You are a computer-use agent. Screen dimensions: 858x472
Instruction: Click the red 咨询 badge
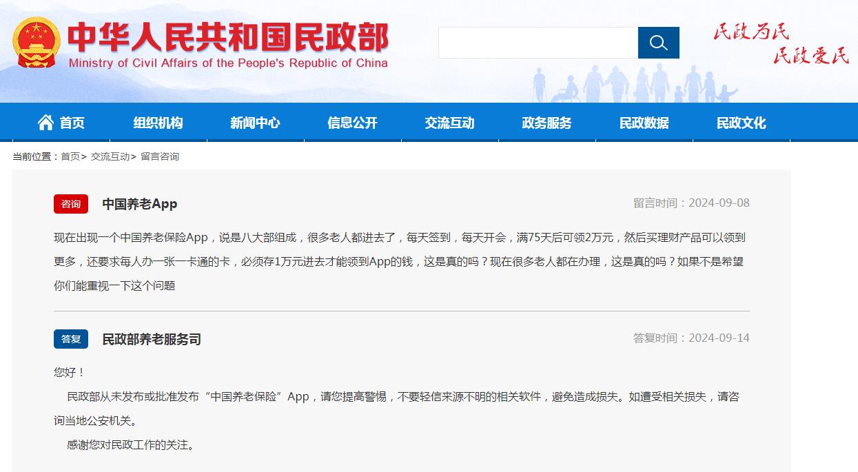[71, 204]
